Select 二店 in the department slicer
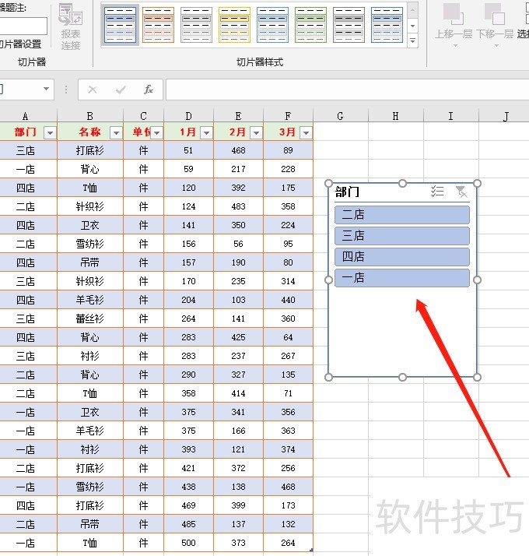 tap(402, 215)
